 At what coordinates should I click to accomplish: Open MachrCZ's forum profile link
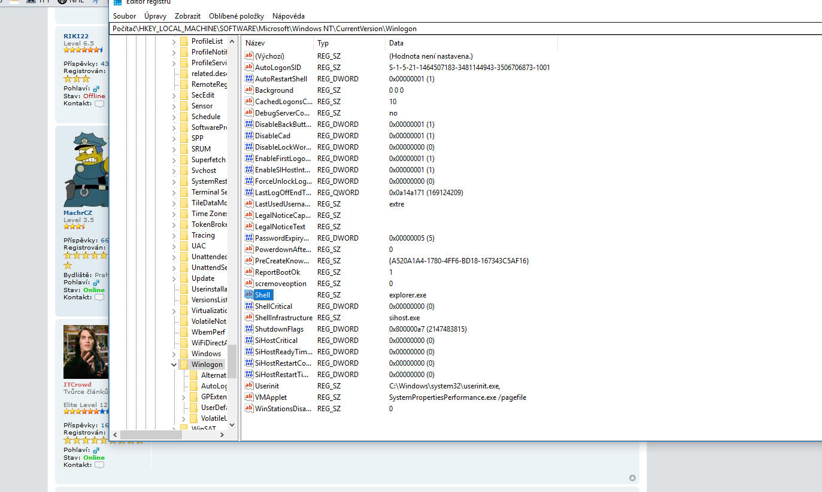(78, 212)
